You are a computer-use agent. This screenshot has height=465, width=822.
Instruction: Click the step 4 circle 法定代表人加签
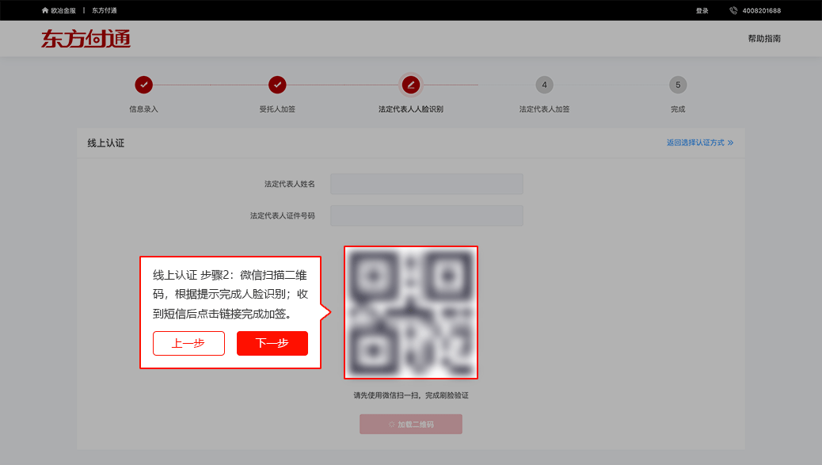[544, 85]
